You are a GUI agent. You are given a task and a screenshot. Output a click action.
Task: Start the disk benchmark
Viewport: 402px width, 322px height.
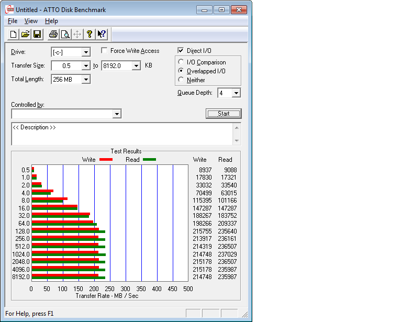pyautogui.click(x=224, y=114)
